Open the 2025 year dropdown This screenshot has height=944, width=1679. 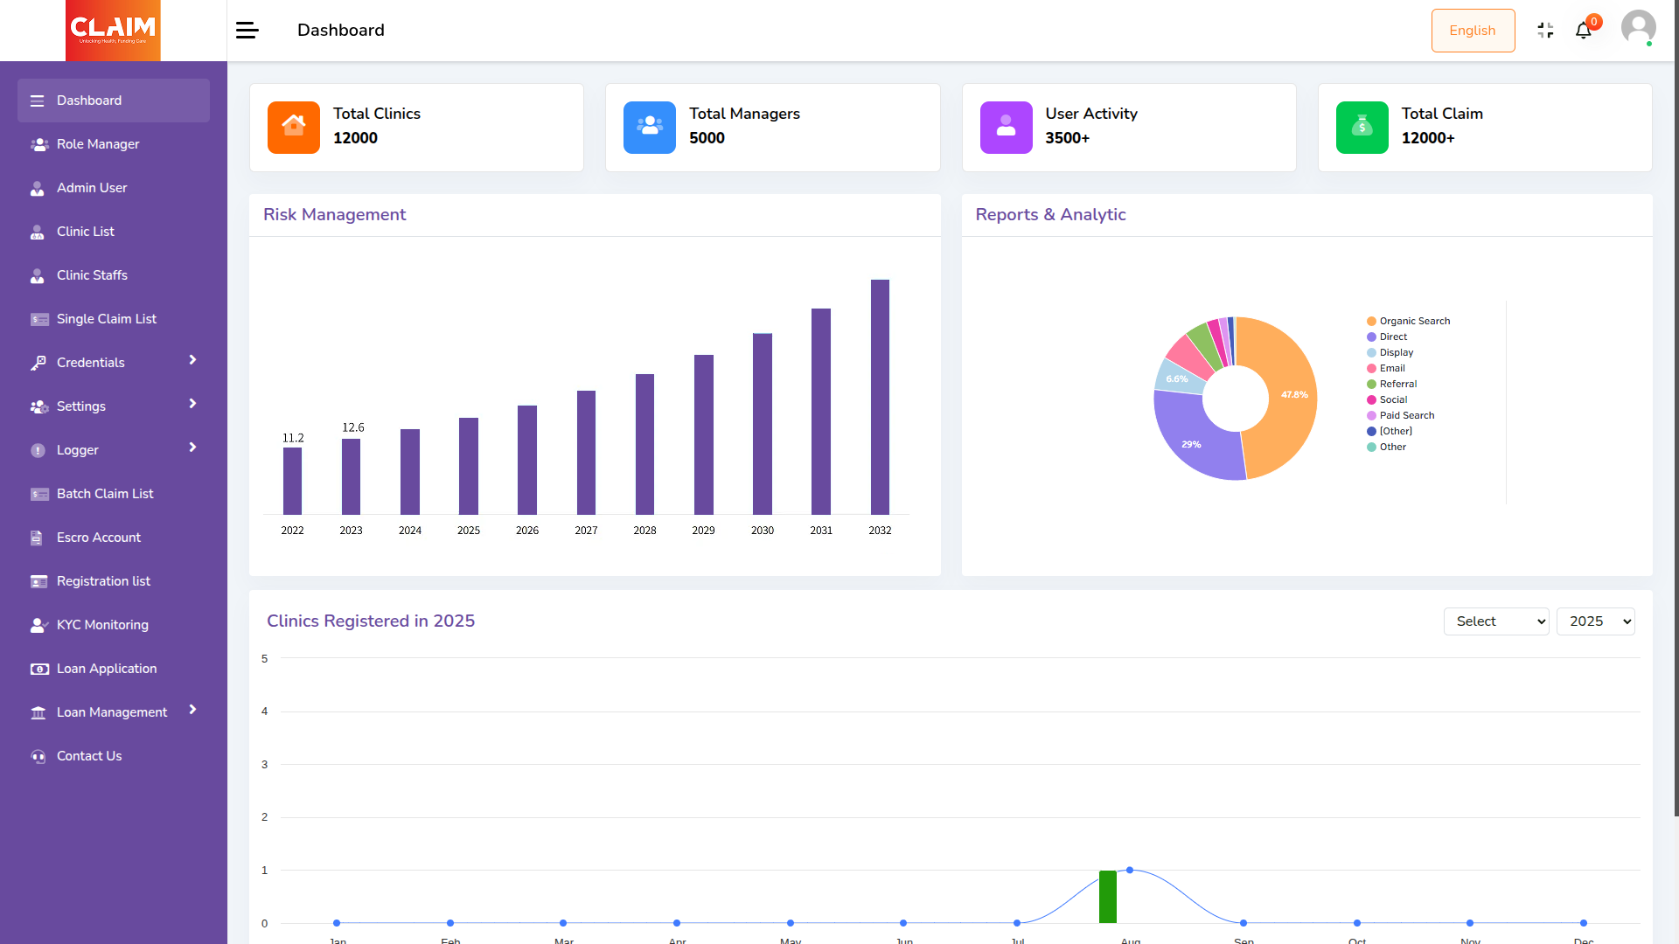point(1595,621)
